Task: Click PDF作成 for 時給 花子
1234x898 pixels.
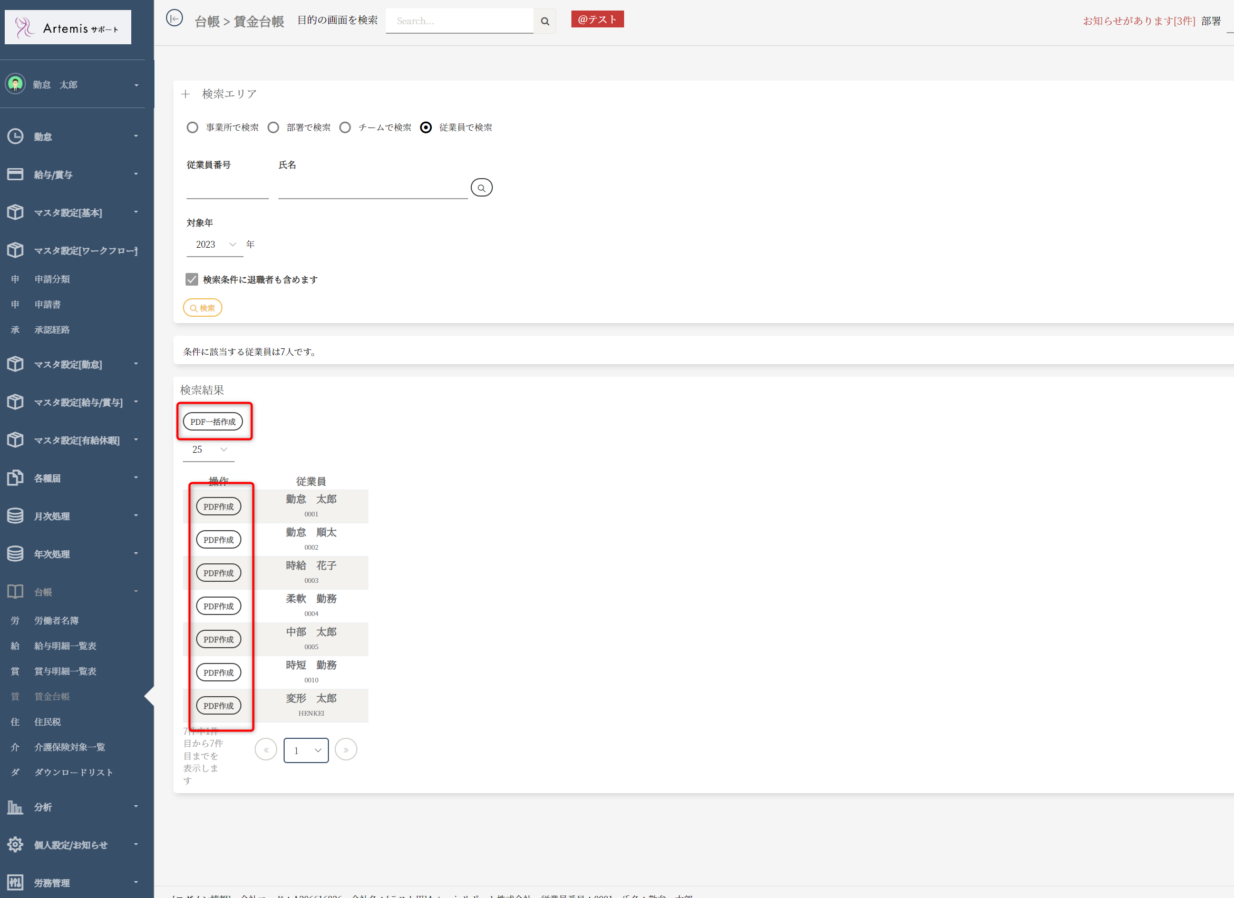Action: 218,573
